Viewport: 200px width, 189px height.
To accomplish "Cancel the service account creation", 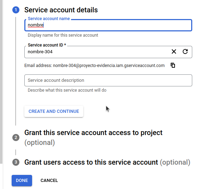I will click(49, 181).
